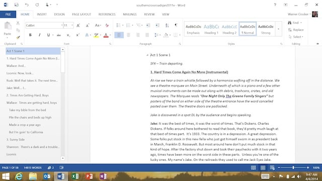This screenshot has width=322, height=181.
Task: Click the Clear All Formatting icon
Action: [x=107, y=26]
